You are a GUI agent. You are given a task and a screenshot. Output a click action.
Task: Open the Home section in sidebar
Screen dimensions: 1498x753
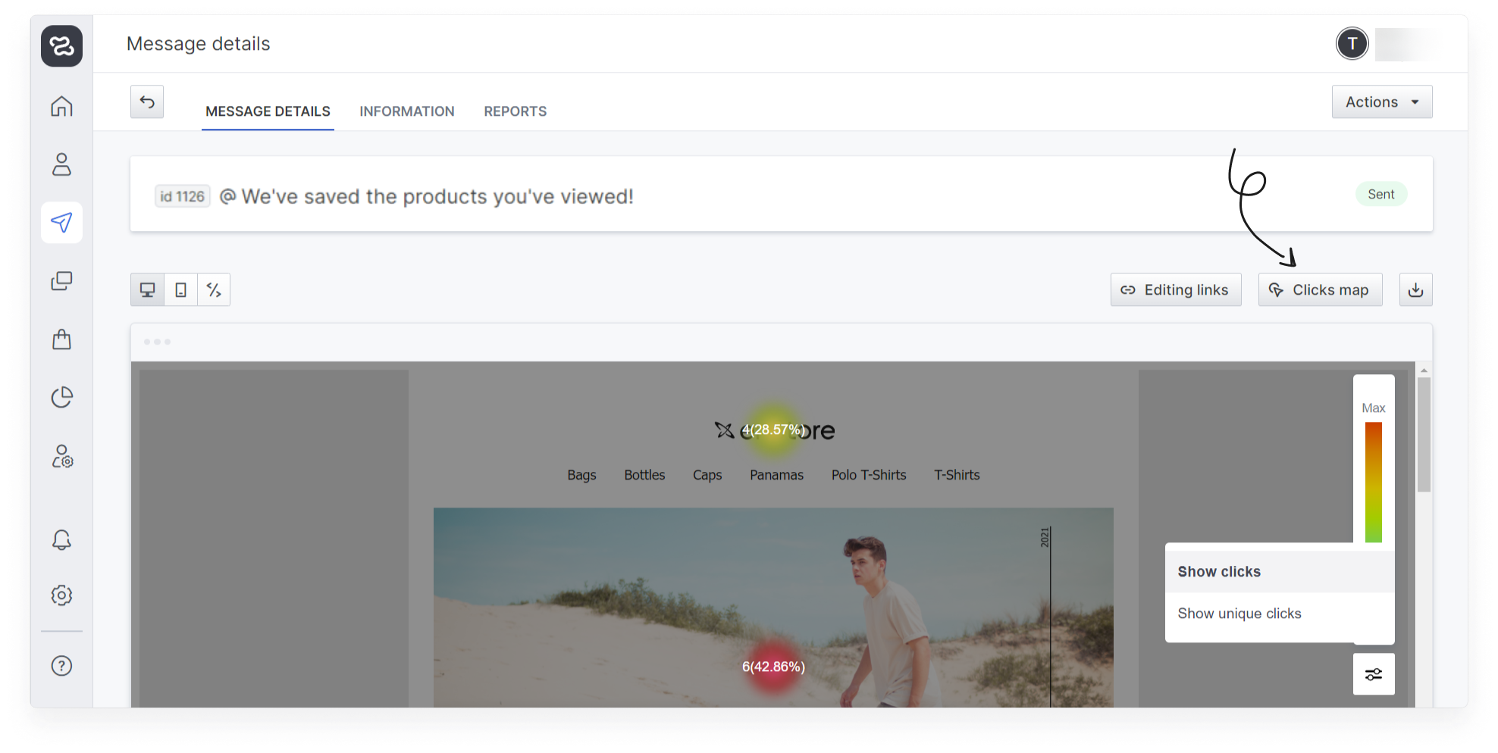[61, 106]
